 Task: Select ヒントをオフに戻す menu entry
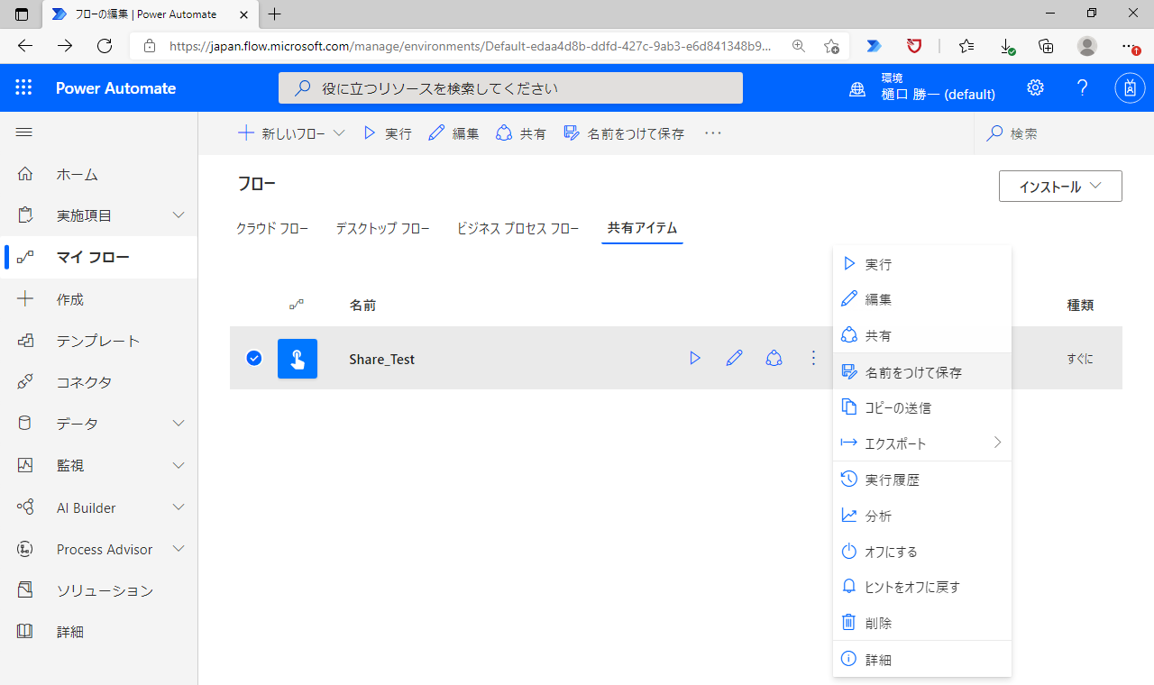point(921,587)
